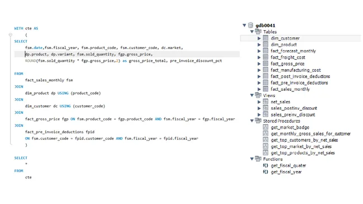Click the Stored Procedures folder icon
This screenshot has height=204, width=363.
tap(258, 120)
